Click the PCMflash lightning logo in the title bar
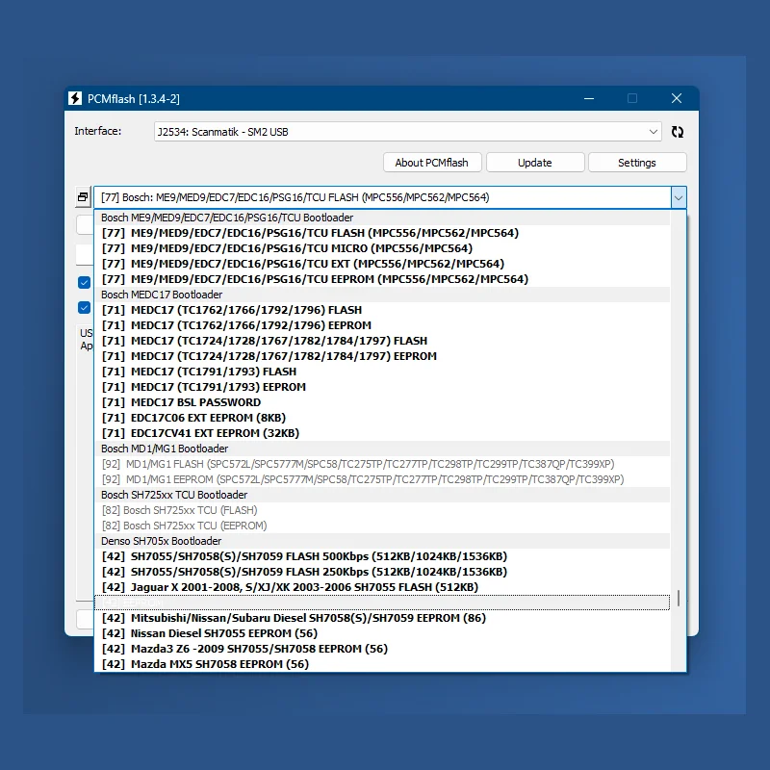The width and height of the screenshot is (770, 770). pyautogui.click(x=75, y=98)
